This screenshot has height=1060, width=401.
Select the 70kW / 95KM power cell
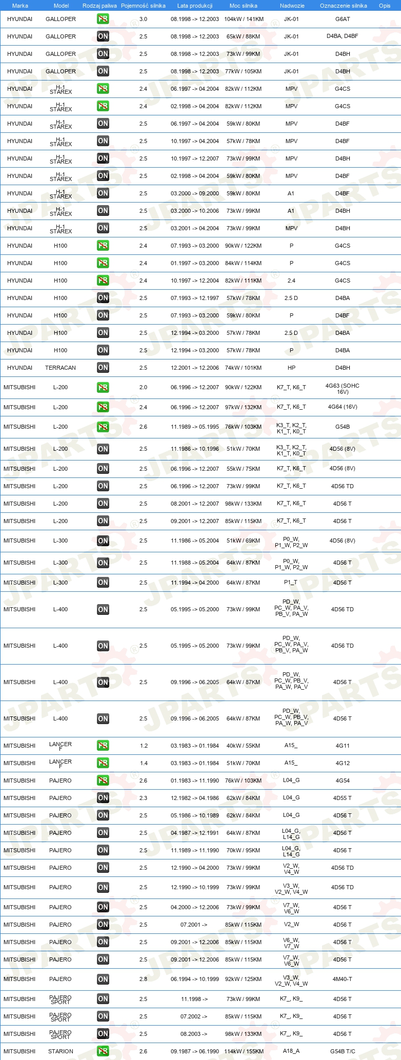coord(244,850)
